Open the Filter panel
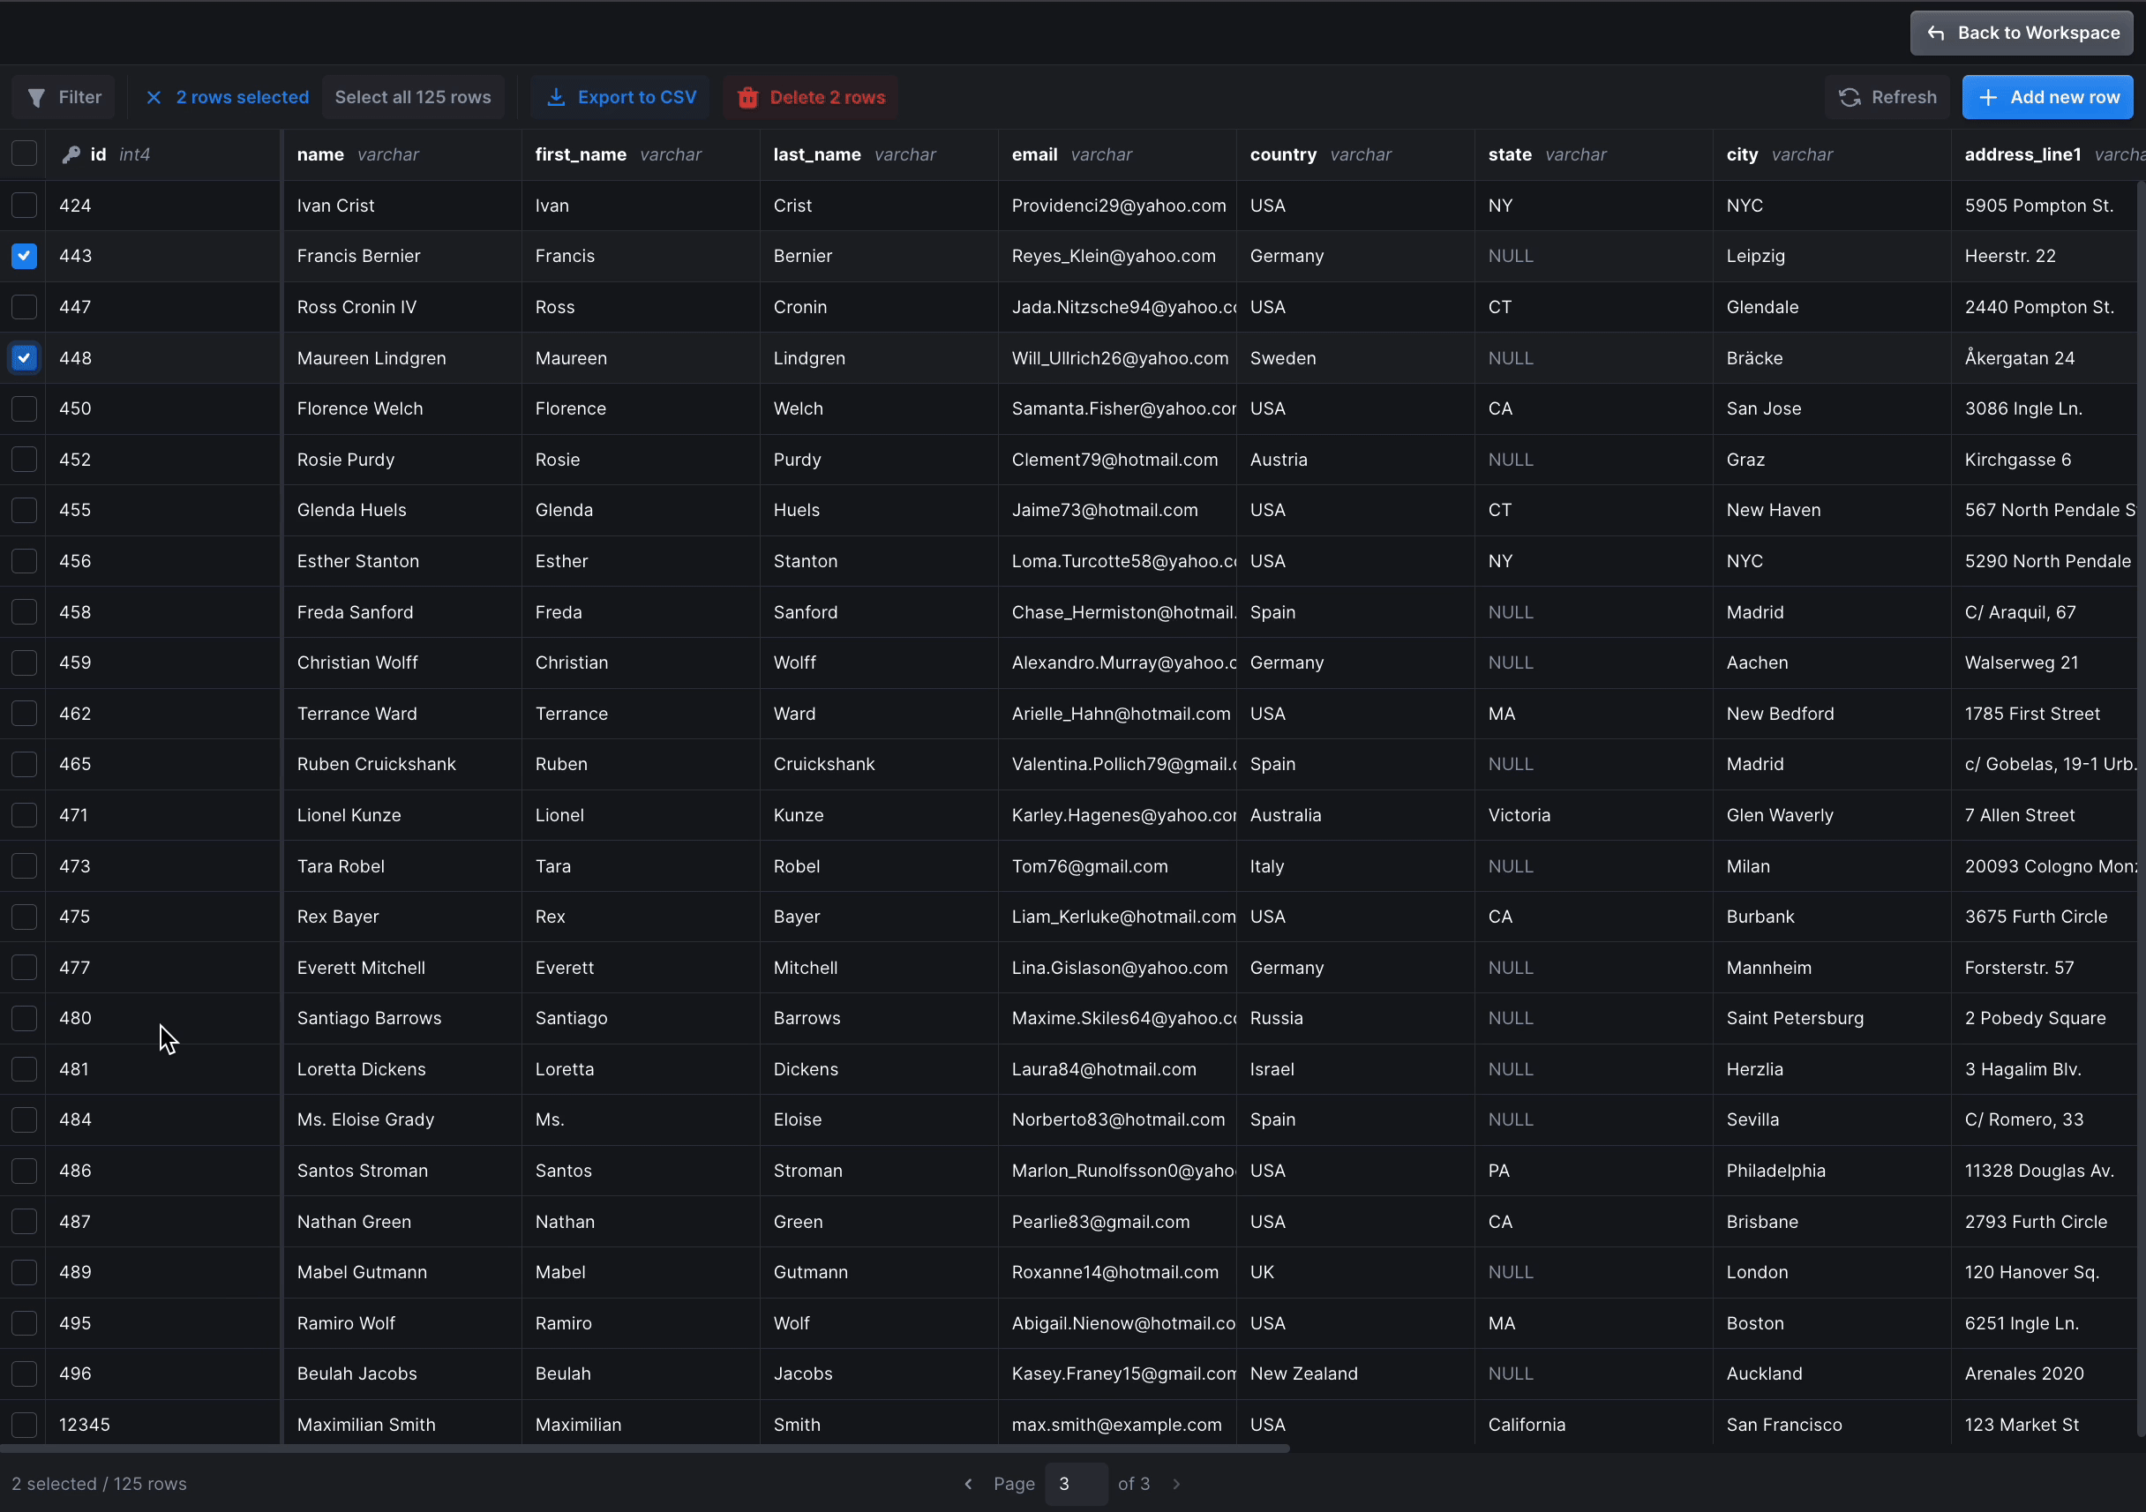The height and width of the screenshot is (1512, 2146). tap(64, 97)
